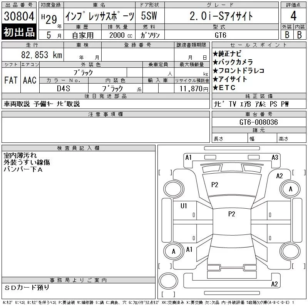Select the chassis number GT6-008036
The width and height of the screenshot is (308, 308).
click(259, 122)
